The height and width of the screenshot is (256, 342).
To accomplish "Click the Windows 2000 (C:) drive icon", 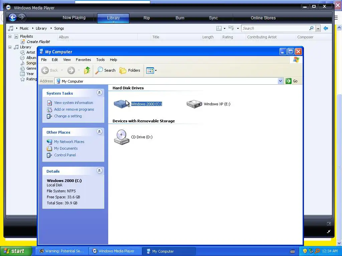I will (121, 104).
